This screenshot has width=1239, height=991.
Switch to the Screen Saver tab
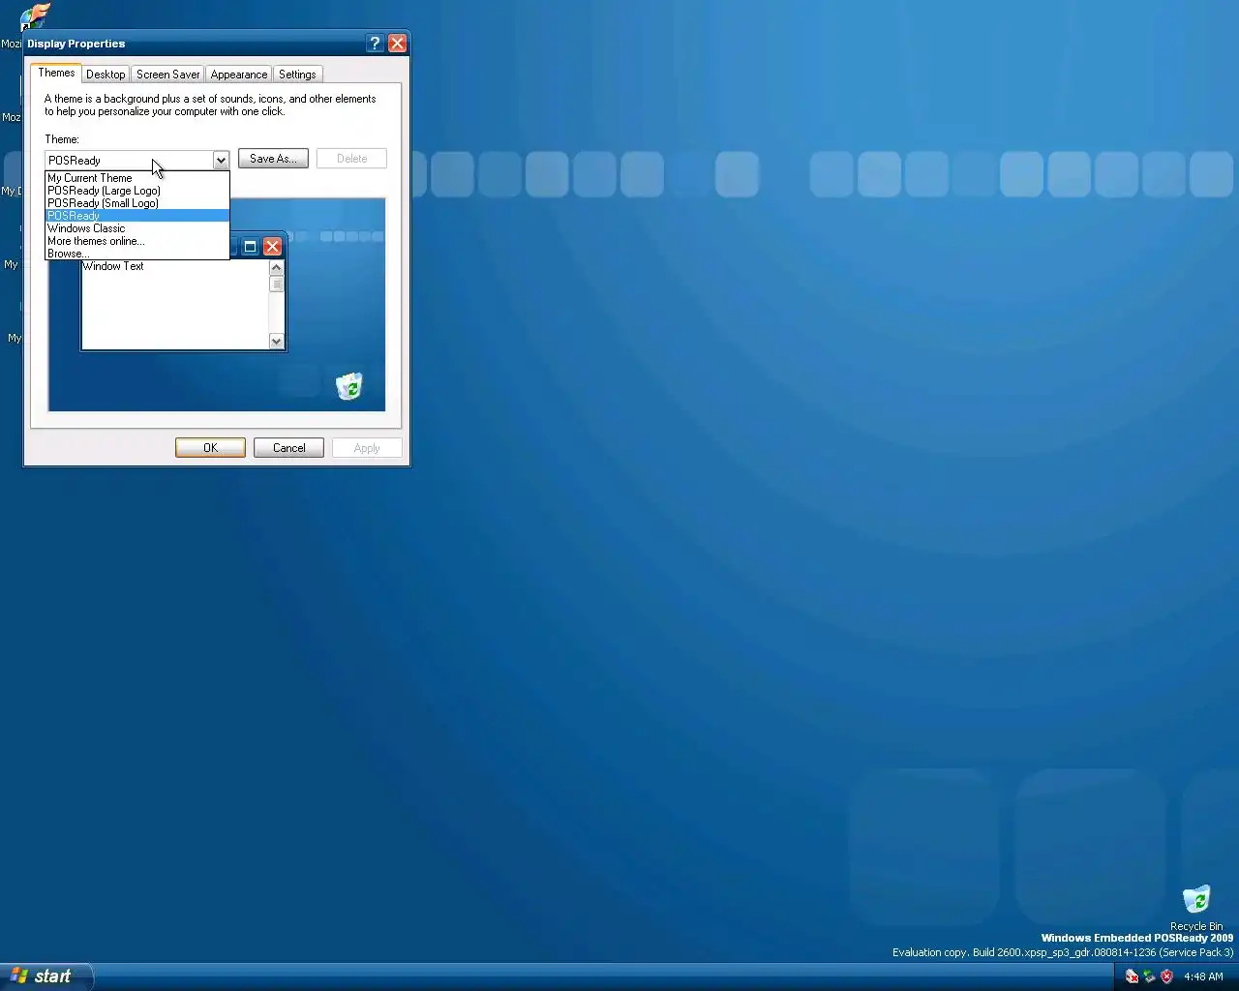[167, 75]
